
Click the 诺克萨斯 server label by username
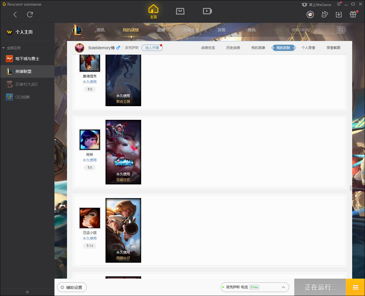coord(132,48)
